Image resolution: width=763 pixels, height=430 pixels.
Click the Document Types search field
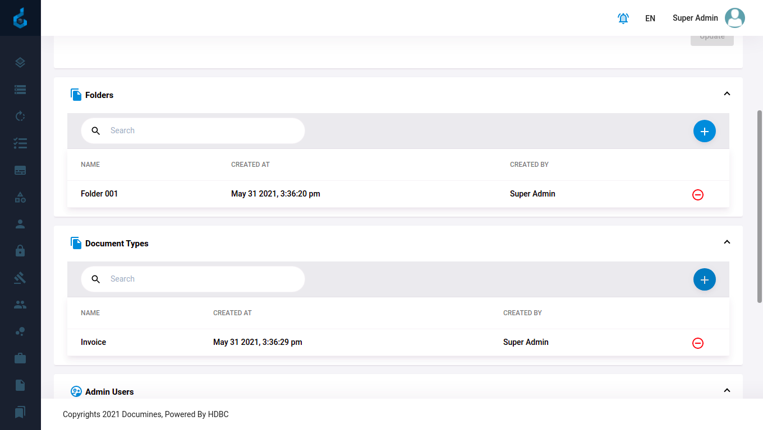(x=202, y=279)
